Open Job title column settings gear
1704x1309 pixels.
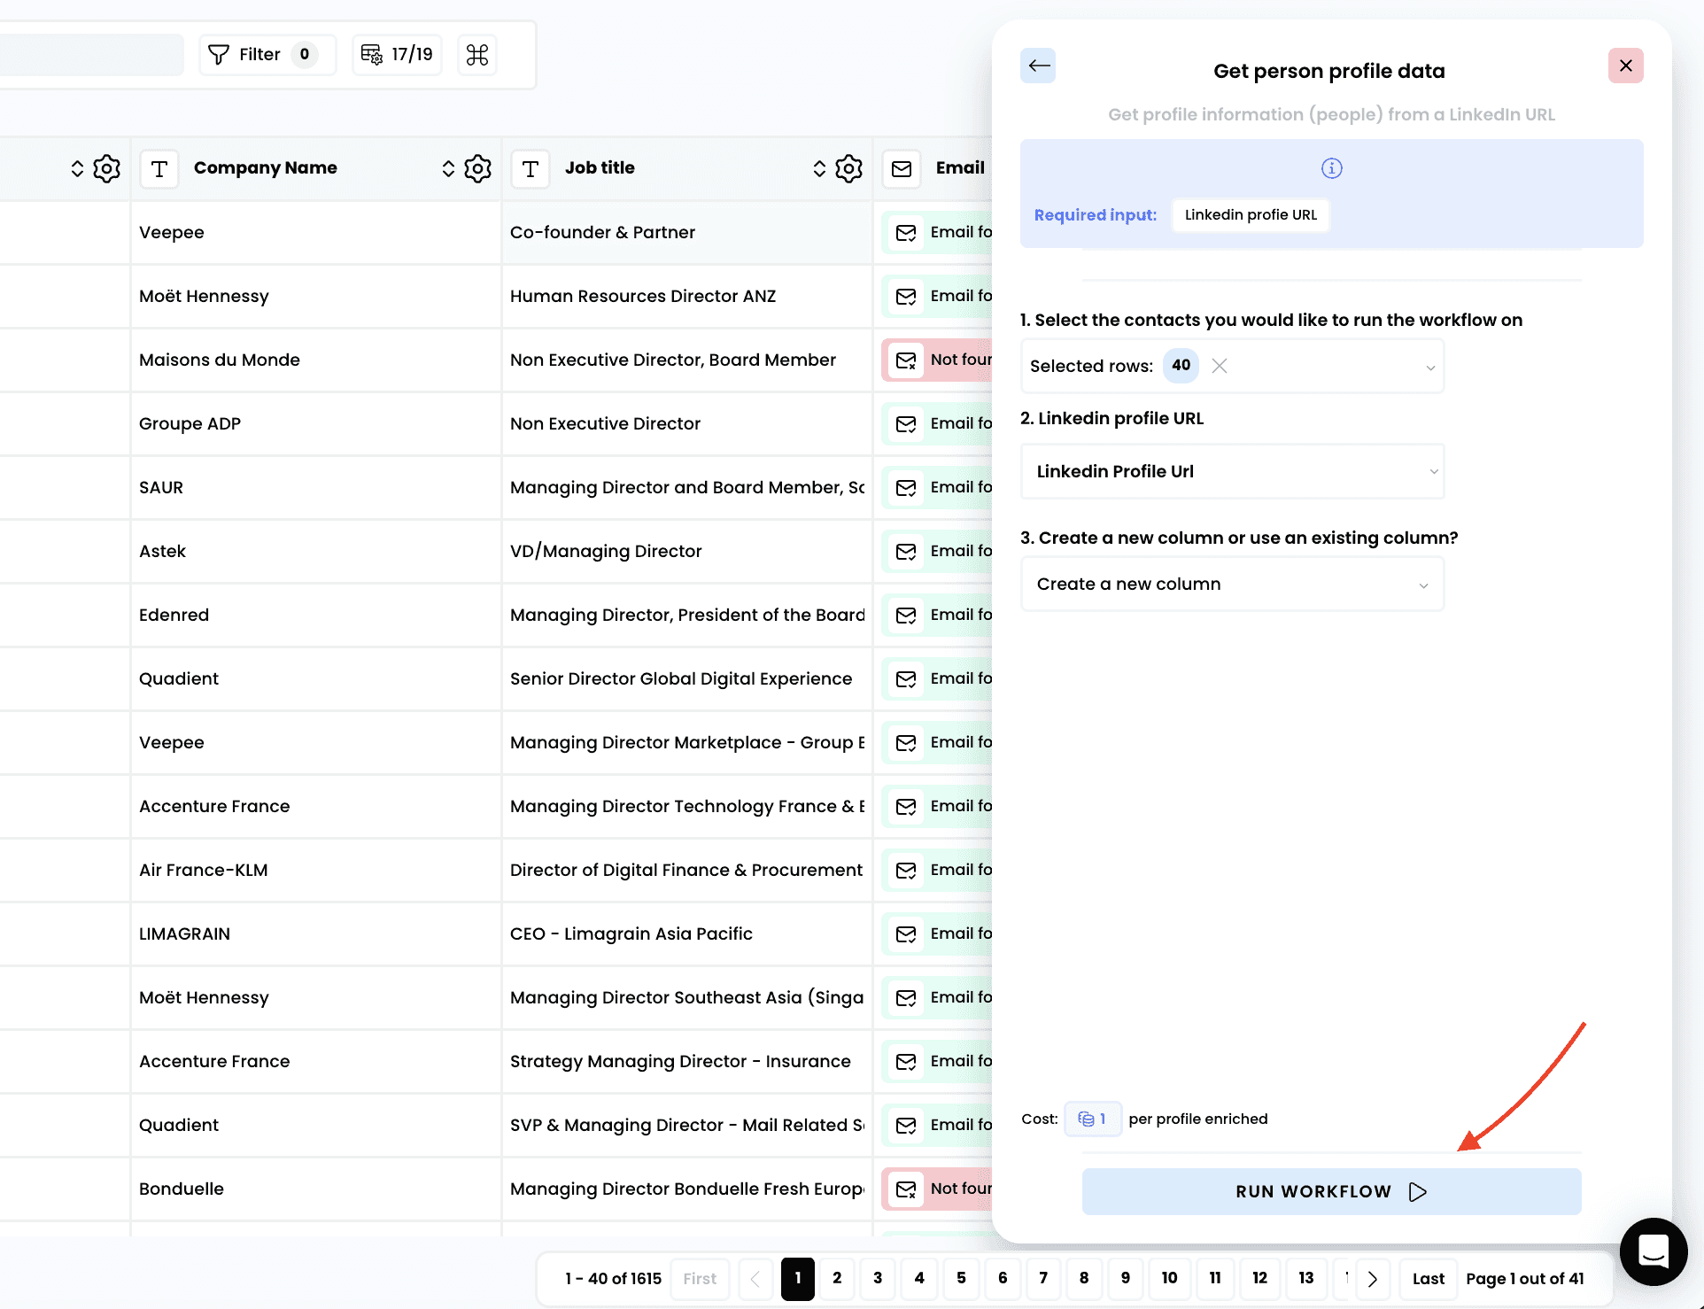(x=848, y=168)
